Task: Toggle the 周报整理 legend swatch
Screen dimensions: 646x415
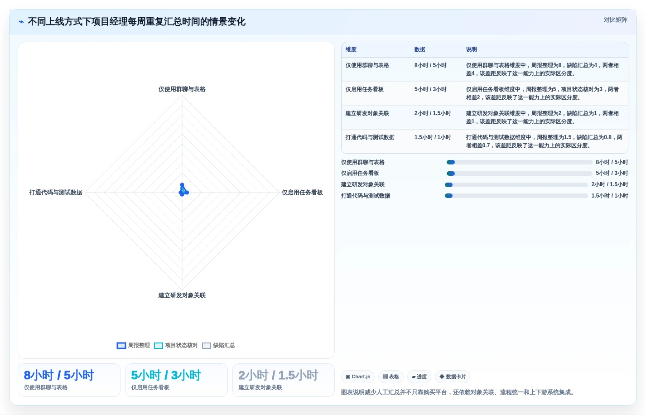Action: click(121, 346)
